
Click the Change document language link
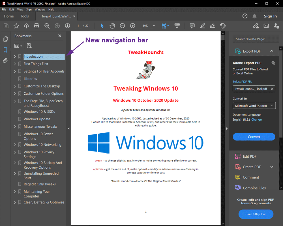[256, 119]
